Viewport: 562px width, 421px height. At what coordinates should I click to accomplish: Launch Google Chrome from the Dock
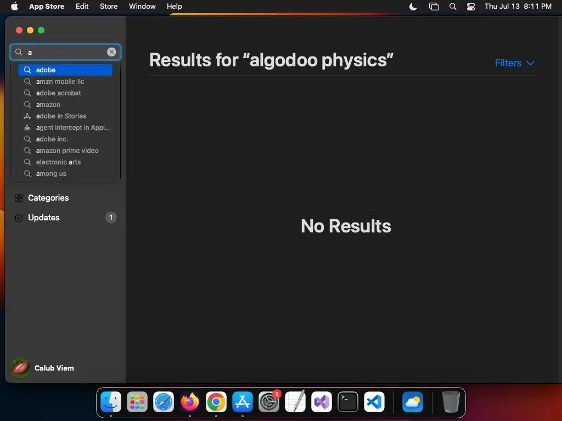pyautogui.click(x=216, y=402)
